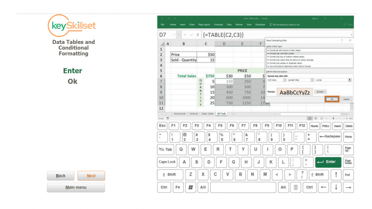The width and height of the screenshot is (372, 209).
Task: Click the Windows logo key on the keyboard
Action: [x=190, y=187]
